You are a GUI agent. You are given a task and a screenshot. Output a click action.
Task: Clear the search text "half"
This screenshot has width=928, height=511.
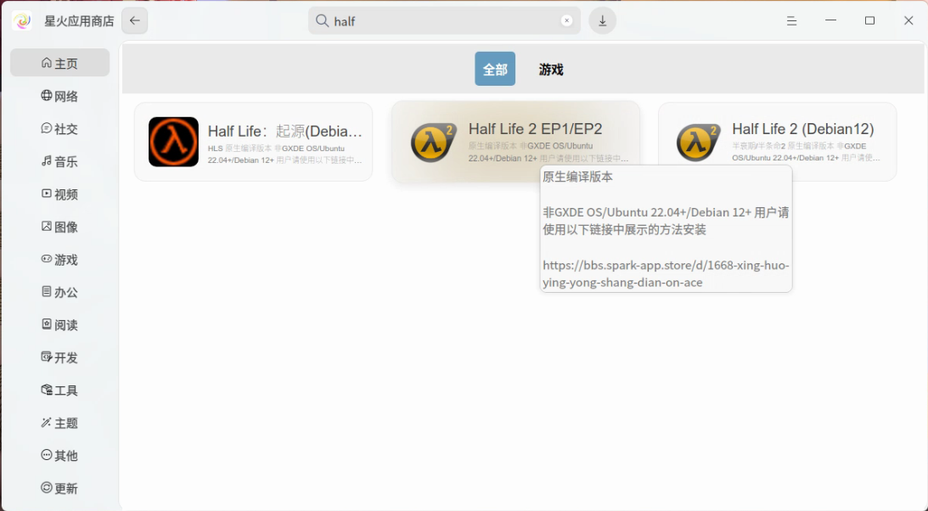click(x=566, y=20)
